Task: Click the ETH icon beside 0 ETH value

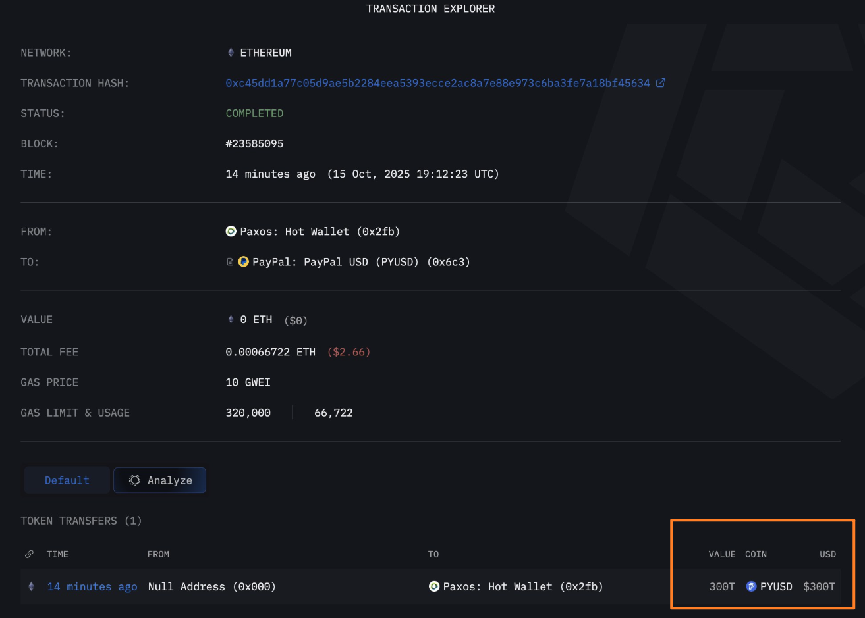Action: [x=231, y=320]
